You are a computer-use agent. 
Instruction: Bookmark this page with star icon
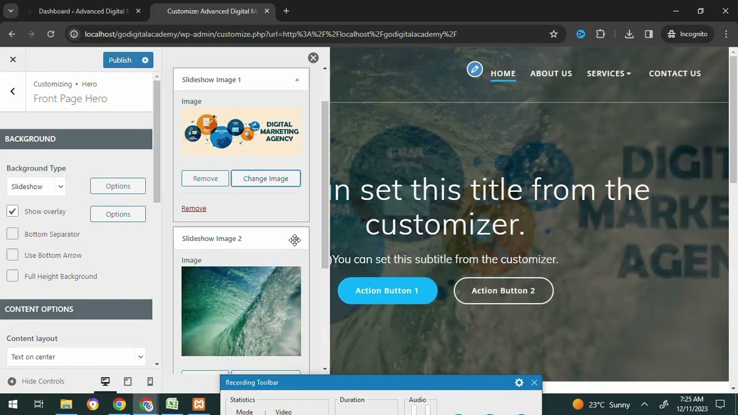coord(554,34)
